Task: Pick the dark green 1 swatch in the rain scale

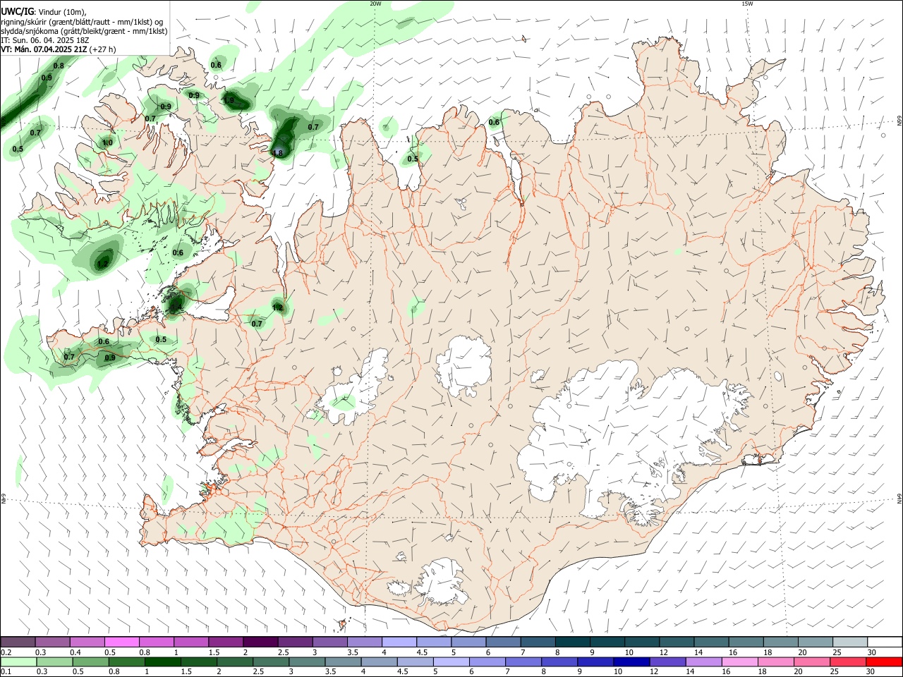Action: click(162, 662)
